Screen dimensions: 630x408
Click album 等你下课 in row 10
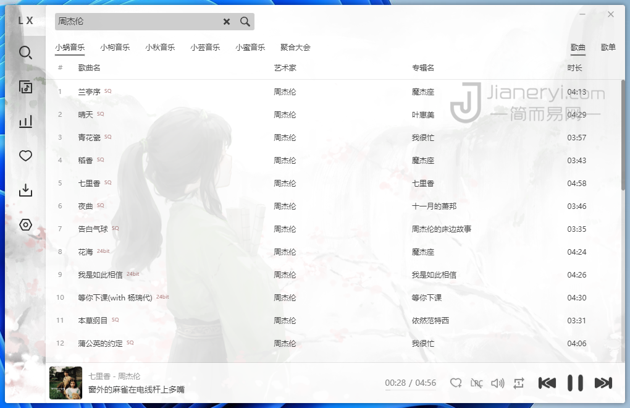427,298
